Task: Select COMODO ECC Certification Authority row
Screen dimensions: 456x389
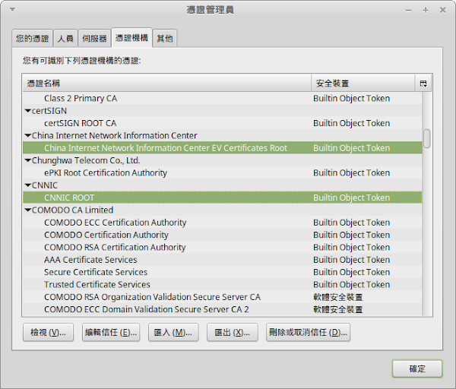Action: [223, 223]
